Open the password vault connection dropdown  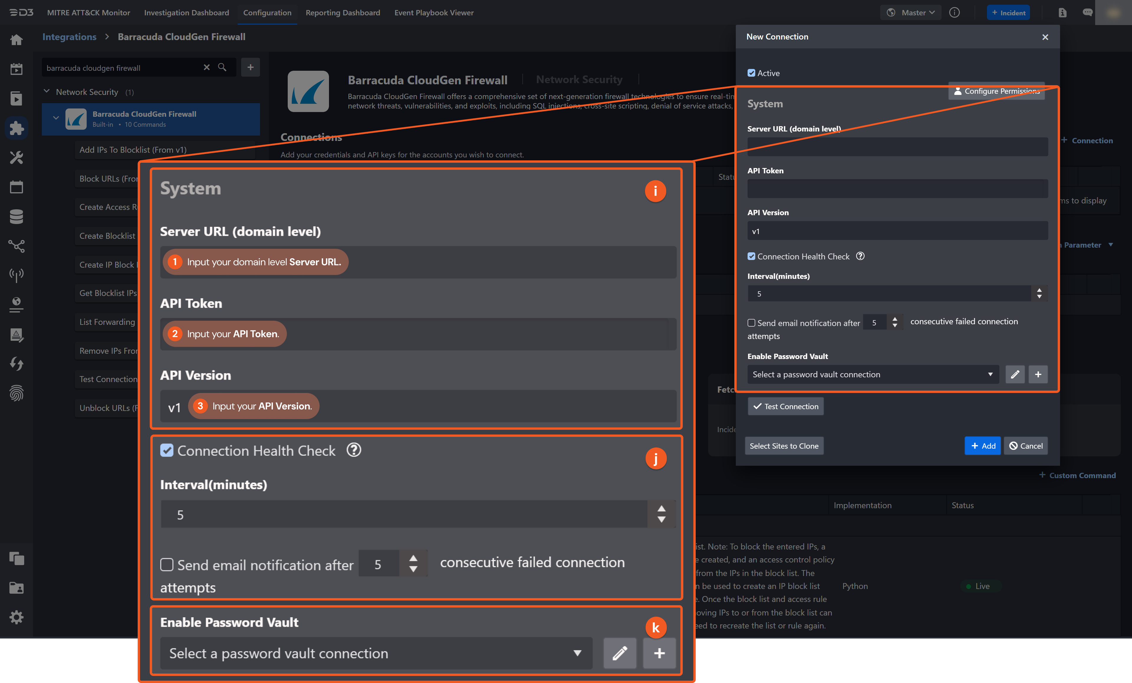[873, 374]
